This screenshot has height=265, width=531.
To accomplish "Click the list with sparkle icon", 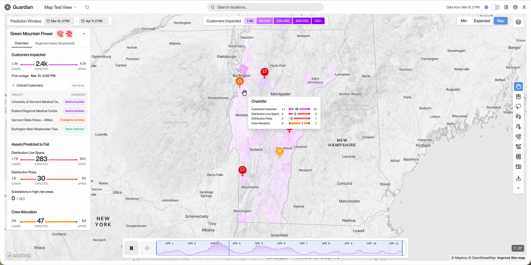I will pos(518,146).
